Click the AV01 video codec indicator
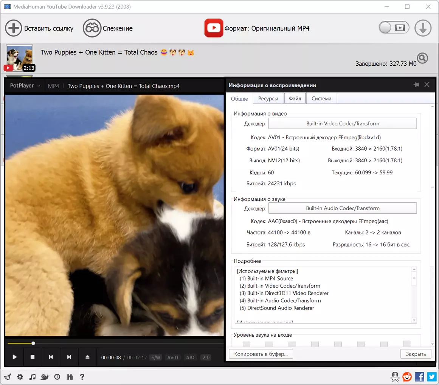 click(x=173, y=357)
